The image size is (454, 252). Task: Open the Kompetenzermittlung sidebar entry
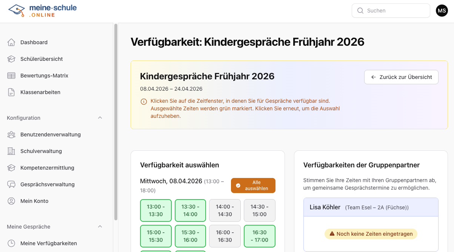coord(47,168)
